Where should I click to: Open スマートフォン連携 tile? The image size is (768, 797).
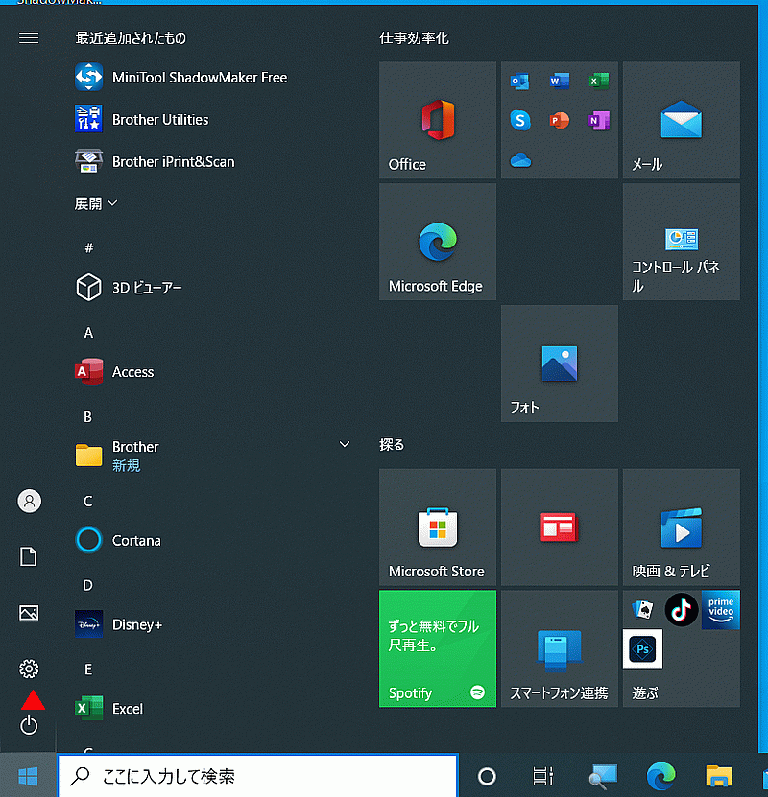[560, 648]
